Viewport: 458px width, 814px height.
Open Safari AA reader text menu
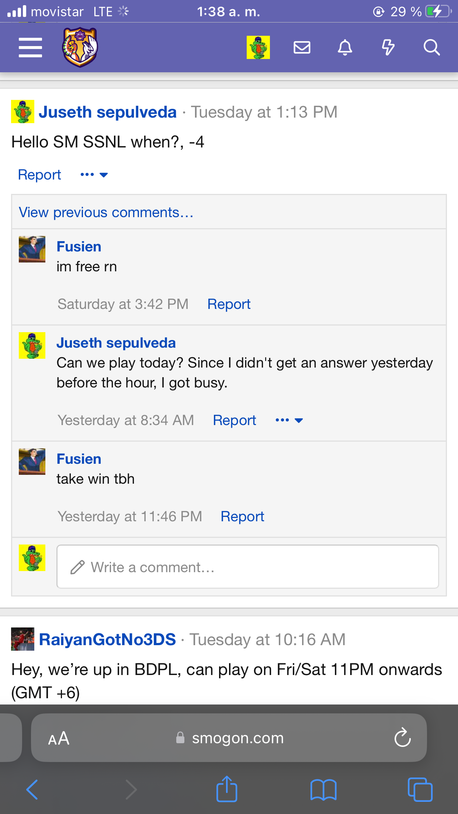point(59,738)
